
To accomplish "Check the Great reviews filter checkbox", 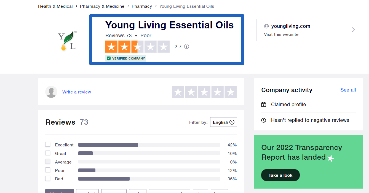I will click(x=48, y=153).
